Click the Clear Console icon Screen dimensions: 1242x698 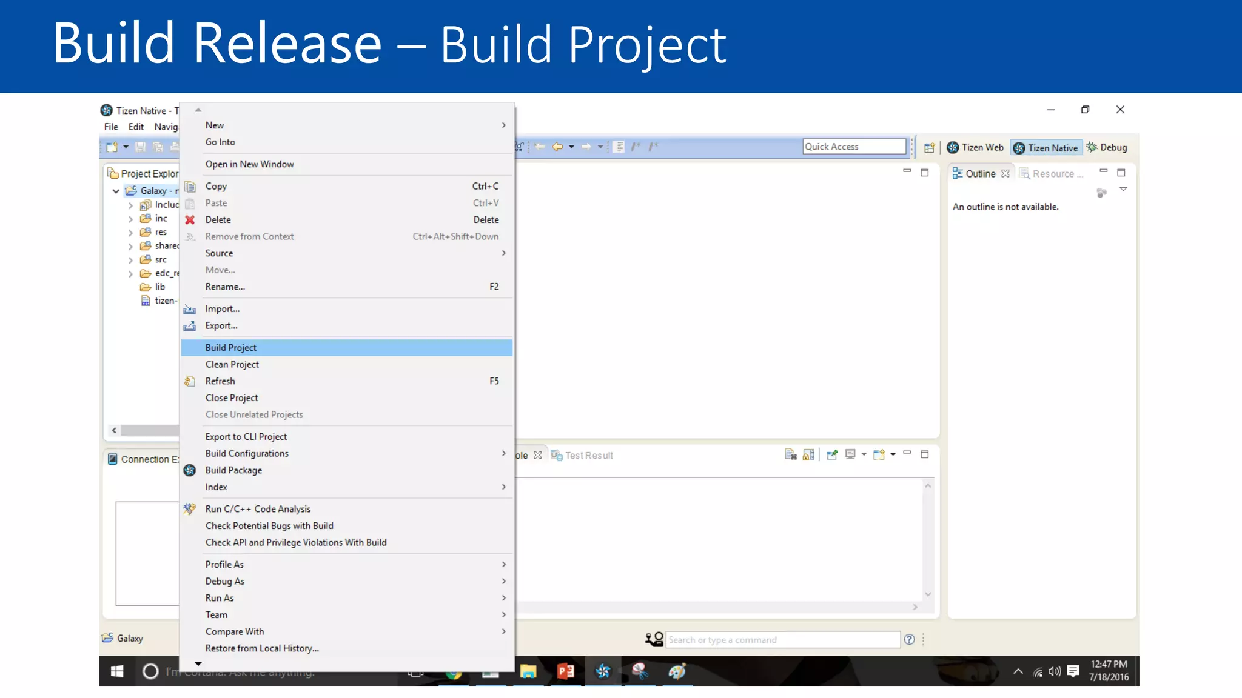coord(790,454)
